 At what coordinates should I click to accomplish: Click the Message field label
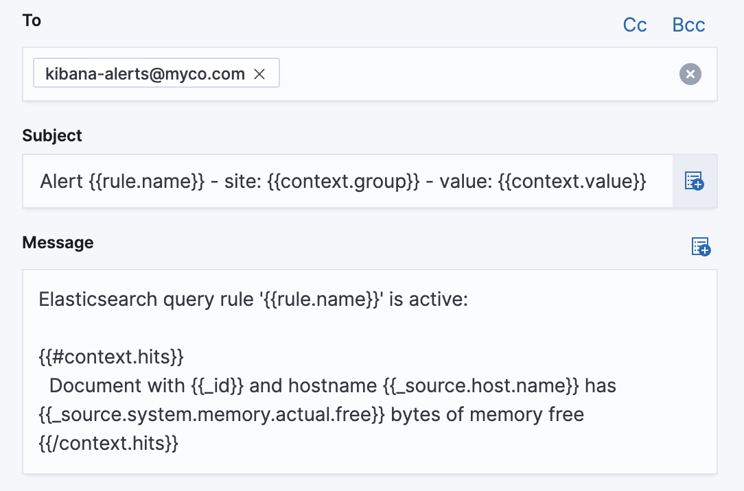coord(58,242)
